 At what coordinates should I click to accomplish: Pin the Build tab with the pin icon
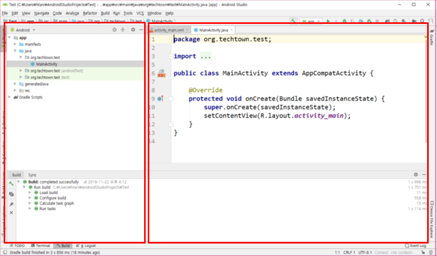point(11,204)
